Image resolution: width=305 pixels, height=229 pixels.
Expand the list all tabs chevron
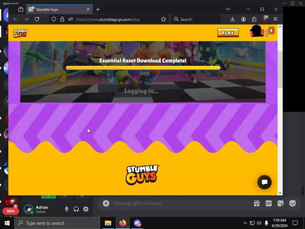(x=228, y=9)
